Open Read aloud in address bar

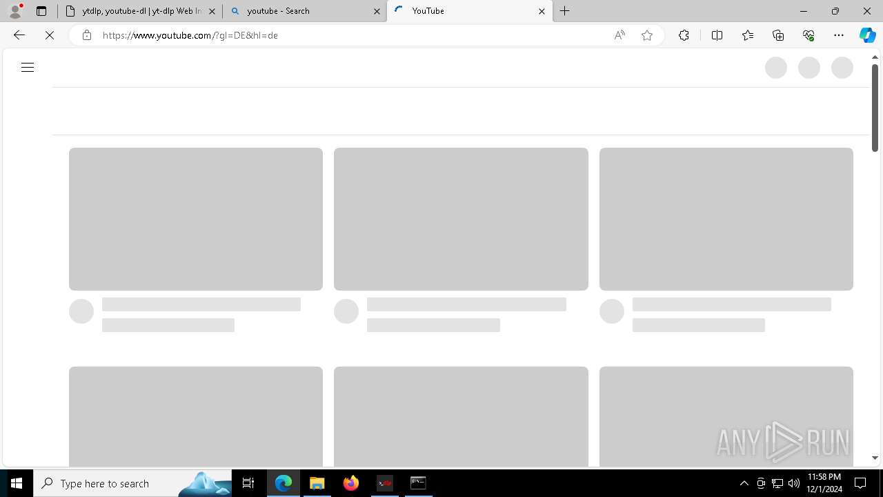[619, 35]
